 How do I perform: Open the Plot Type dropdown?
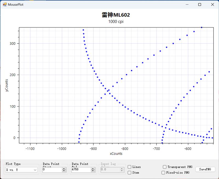[22, 170]
